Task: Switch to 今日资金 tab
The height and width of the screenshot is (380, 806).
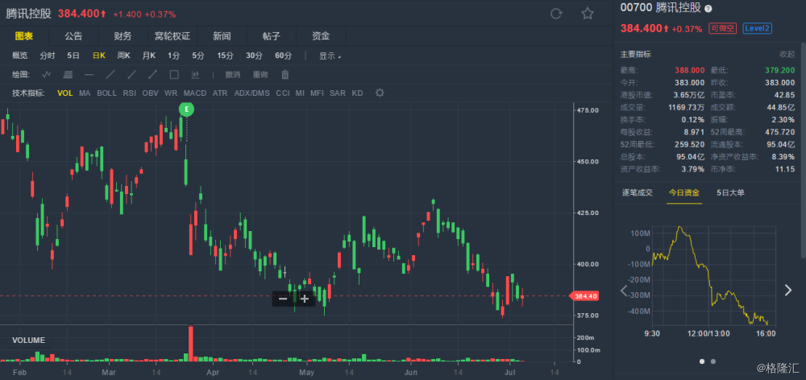Action: pos(684,192)
